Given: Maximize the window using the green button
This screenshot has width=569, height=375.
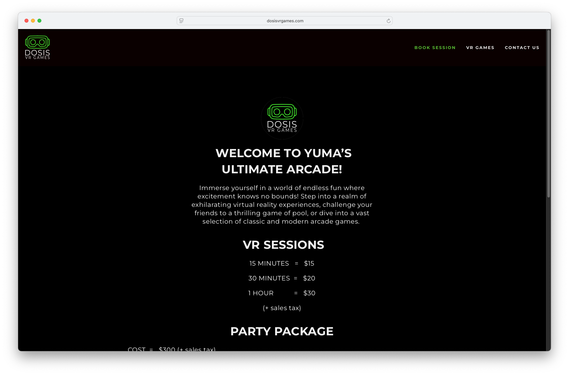Looking at the screenshot, I should 39,21.
